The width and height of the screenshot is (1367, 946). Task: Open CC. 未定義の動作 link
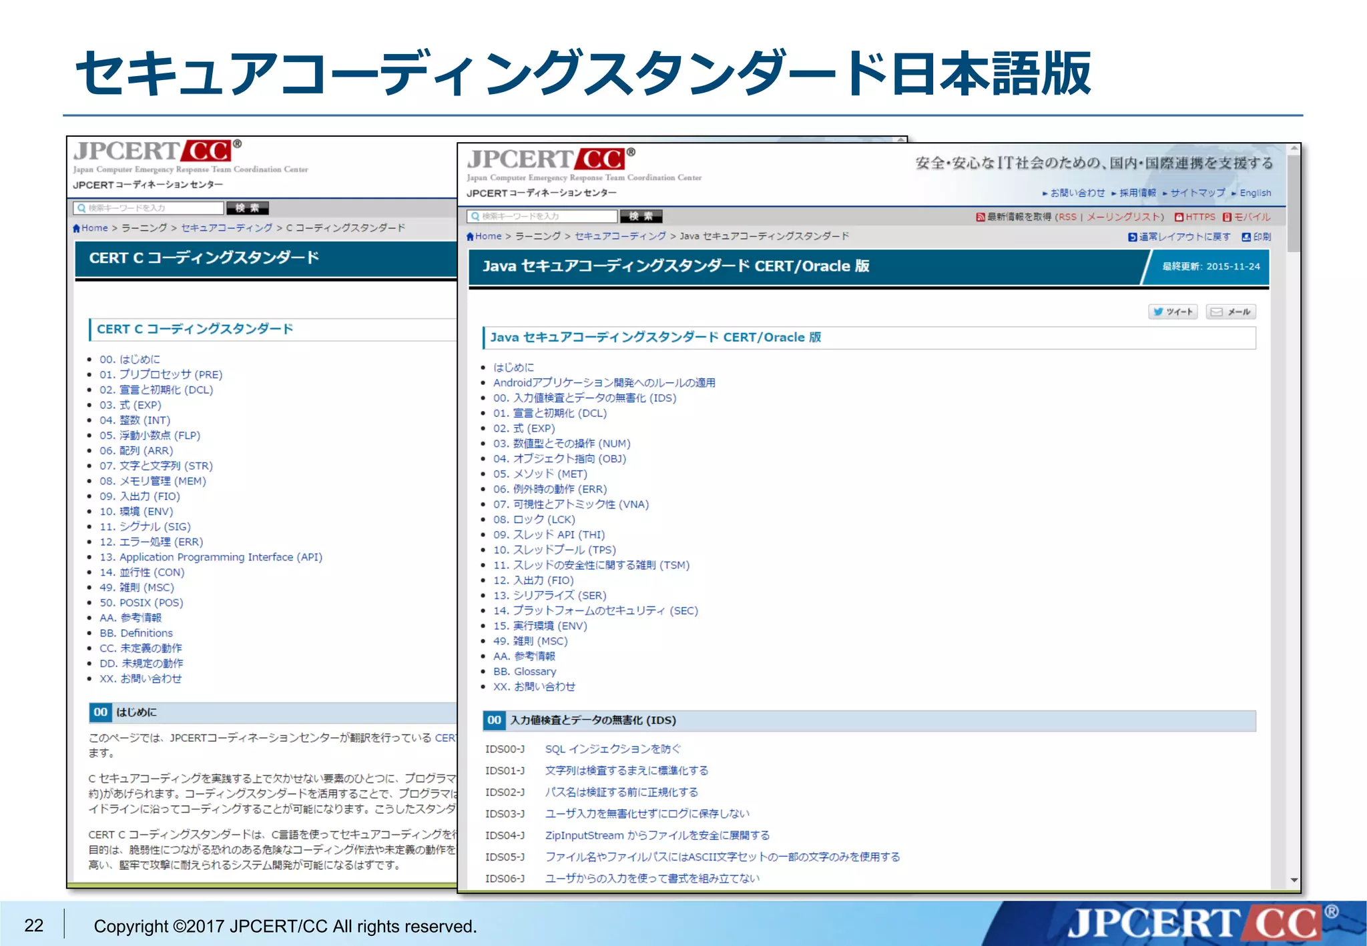click(x=141, y=648)
